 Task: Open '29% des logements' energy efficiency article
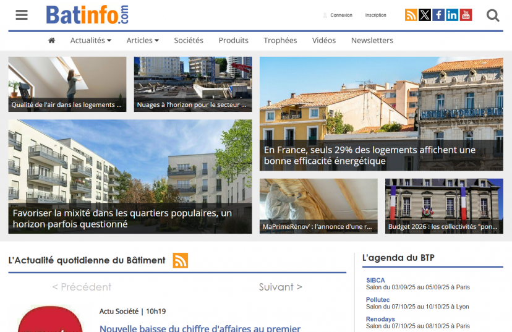(382, 114)
